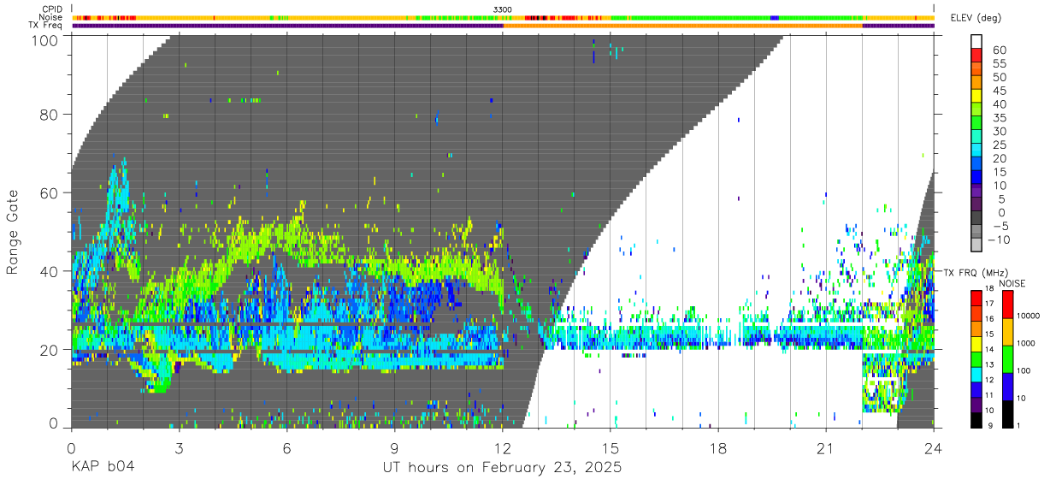
Task: Click the NOISE legend title
Action: (x=1012, y=283)
